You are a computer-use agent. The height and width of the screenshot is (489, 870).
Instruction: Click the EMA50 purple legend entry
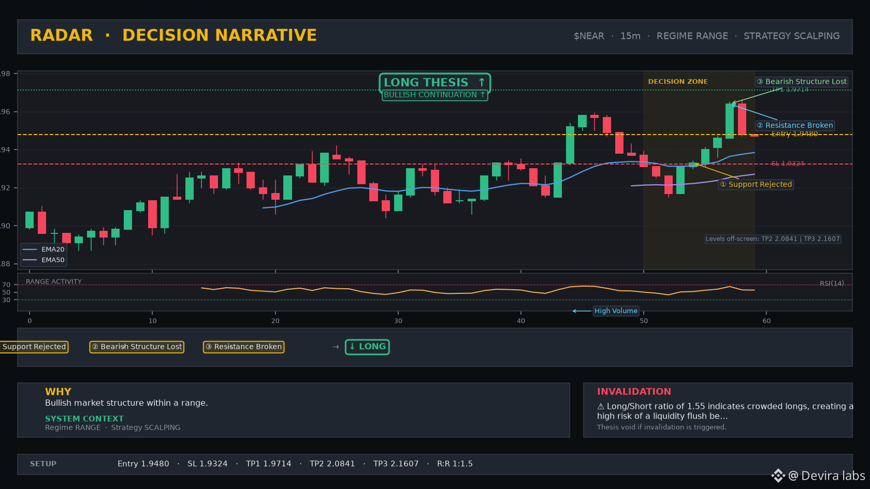(44, 260)
